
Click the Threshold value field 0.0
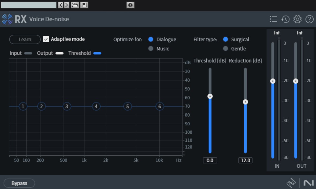pos(210,160)
